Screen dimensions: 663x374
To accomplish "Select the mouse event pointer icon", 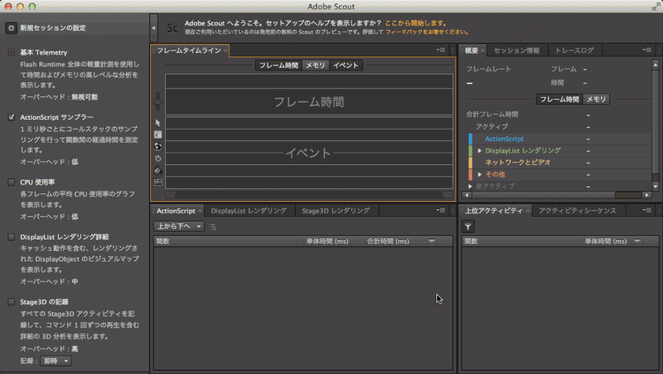I will [158, 123].
